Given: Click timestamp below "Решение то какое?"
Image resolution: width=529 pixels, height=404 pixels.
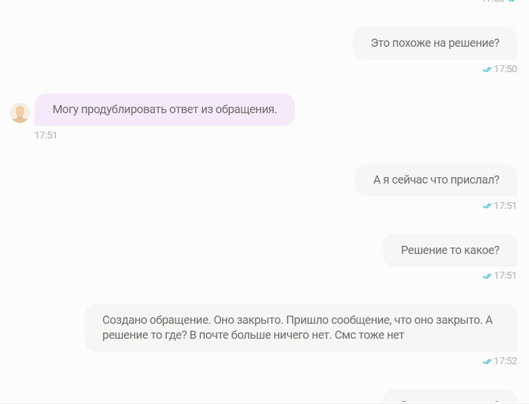Looking at the screenshot, I should (506, 276).
